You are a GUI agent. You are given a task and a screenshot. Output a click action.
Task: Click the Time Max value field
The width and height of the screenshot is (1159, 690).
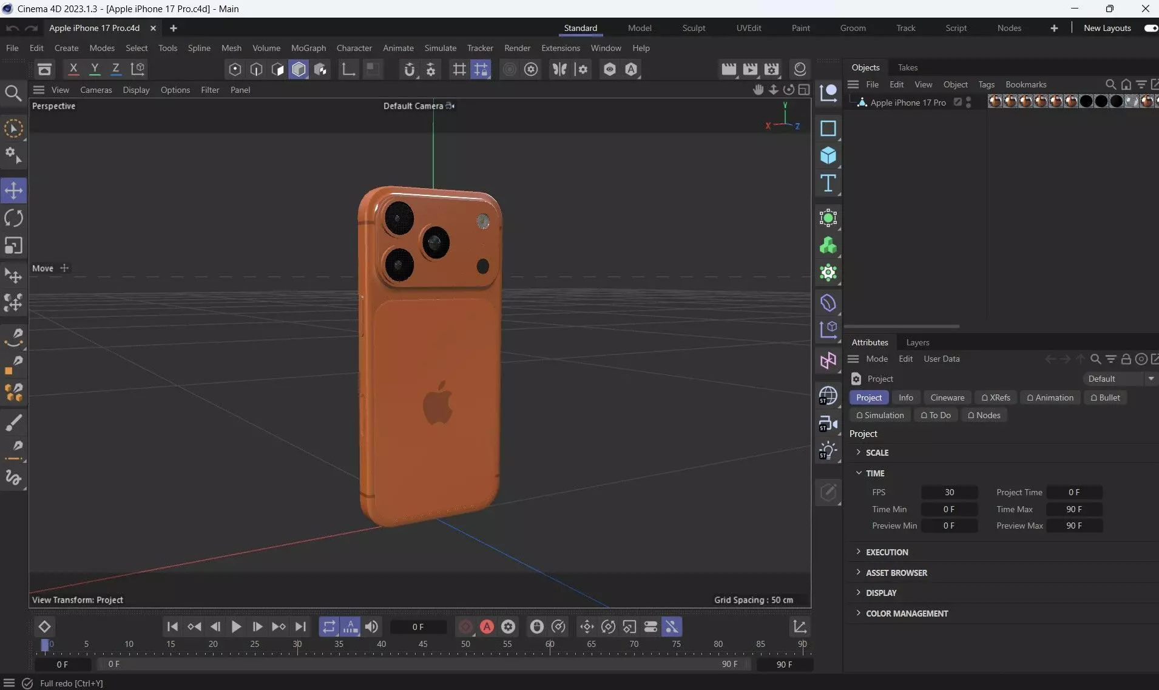coord(1074,509)
